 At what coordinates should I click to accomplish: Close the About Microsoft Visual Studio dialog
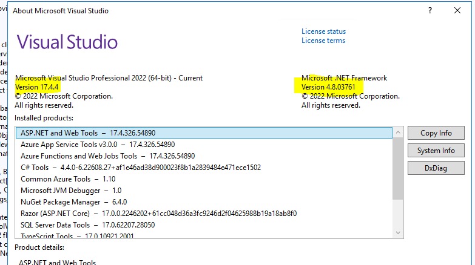[457, 10]
